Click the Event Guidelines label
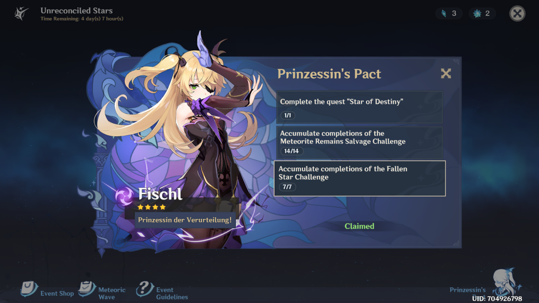539x303 pixels. coord(172,294)
